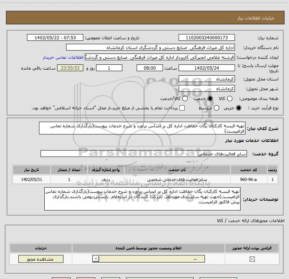The width and height of the screenshot is (289, 279).
Task: Select the کالا/خدمت radio button
Action: pyautogui.click(x=185, y=98)
